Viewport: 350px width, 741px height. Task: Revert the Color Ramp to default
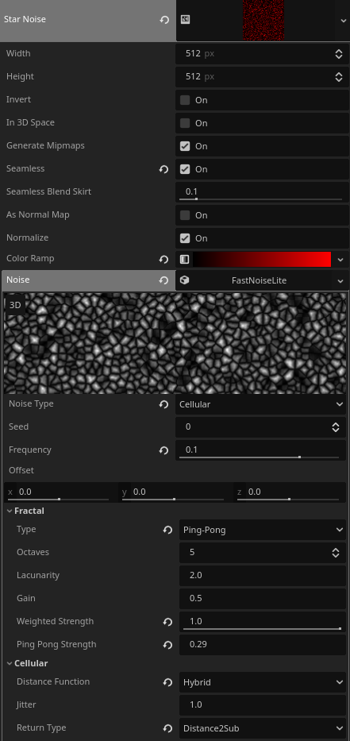pos(164,259)
